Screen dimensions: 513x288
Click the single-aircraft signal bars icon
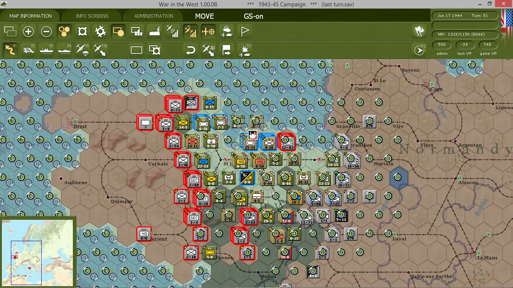[172, 31]
